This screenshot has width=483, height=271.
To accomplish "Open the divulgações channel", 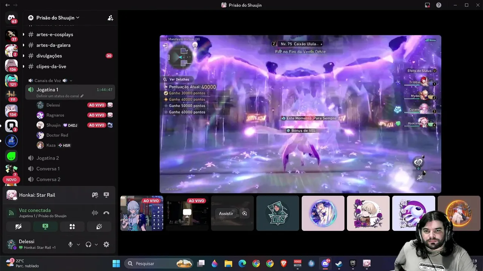I will (49, 56).
